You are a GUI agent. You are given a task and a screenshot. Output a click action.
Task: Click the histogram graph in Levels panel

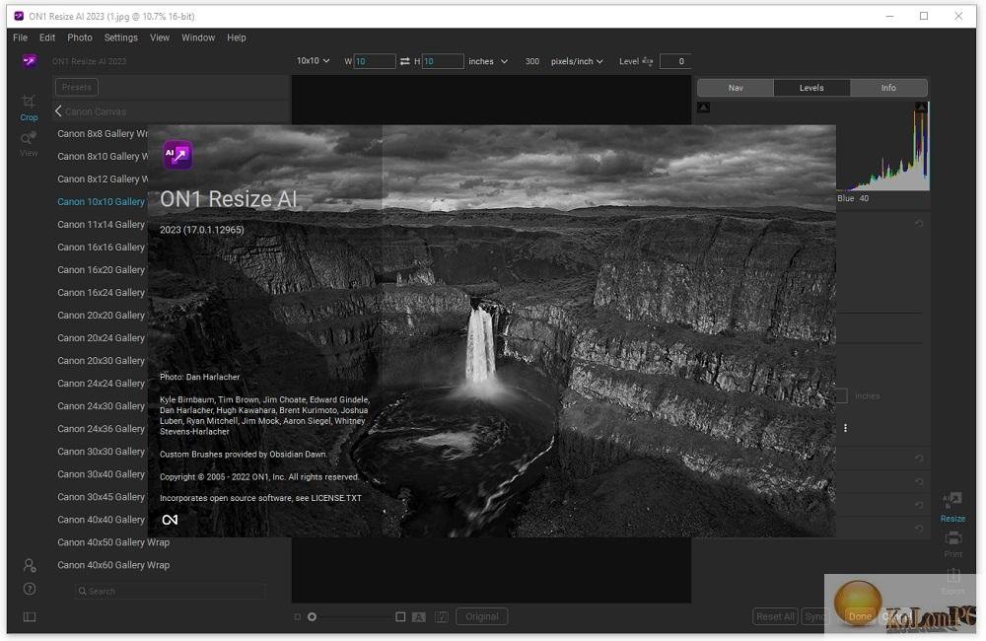(x=882, y=146)
